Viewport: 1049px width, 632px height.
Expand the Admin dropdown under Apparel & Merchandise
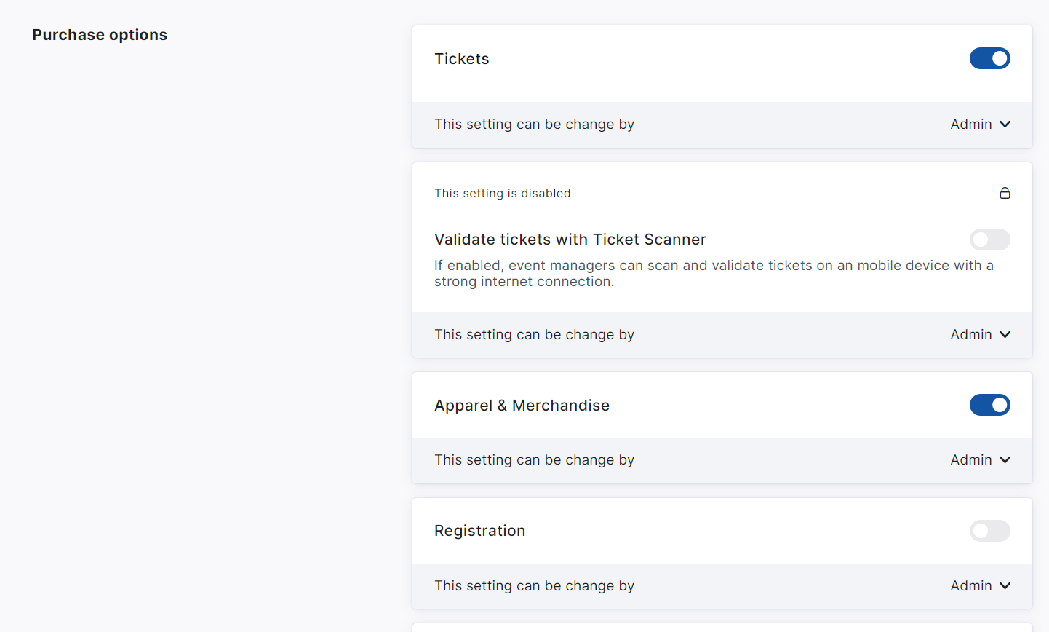tap(979, 460)
